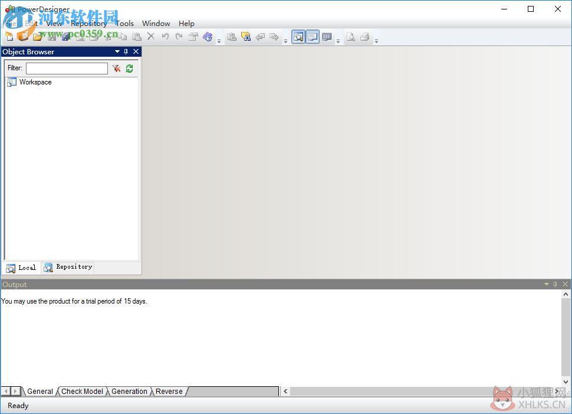Click the Delete X toolbar icon
Screen dimensions: 572x414
[x=150, y=36]
